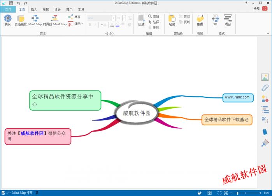Select the central 威航软件园 idea
Viewport: 272px width, 196px height.
coord(137,113)
